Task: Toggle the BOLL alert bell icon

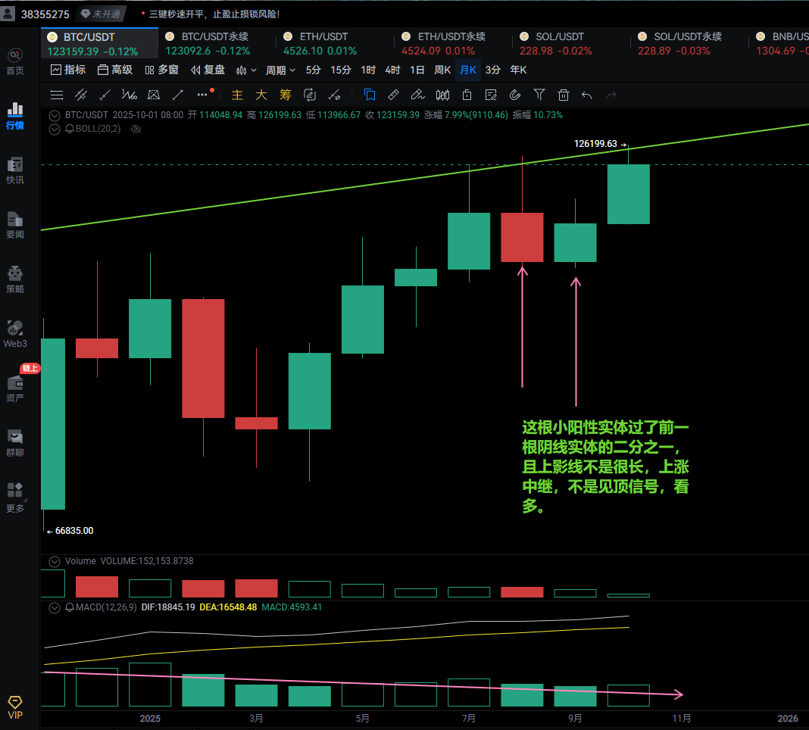Action: [70, 129]
